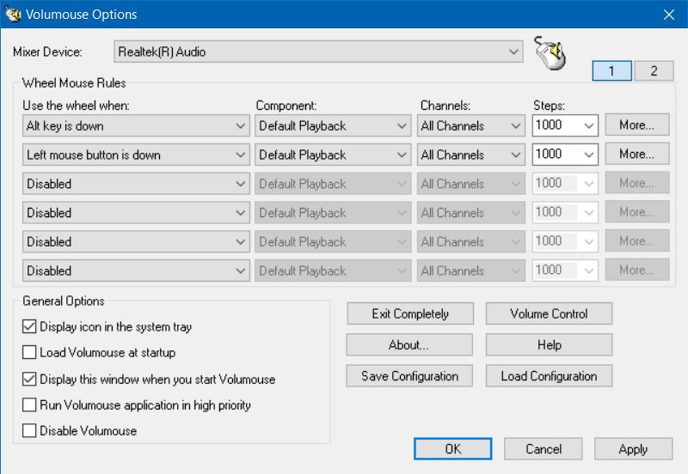
Task: Click the 'Channels:' column label
Action: tap(445, 106)
